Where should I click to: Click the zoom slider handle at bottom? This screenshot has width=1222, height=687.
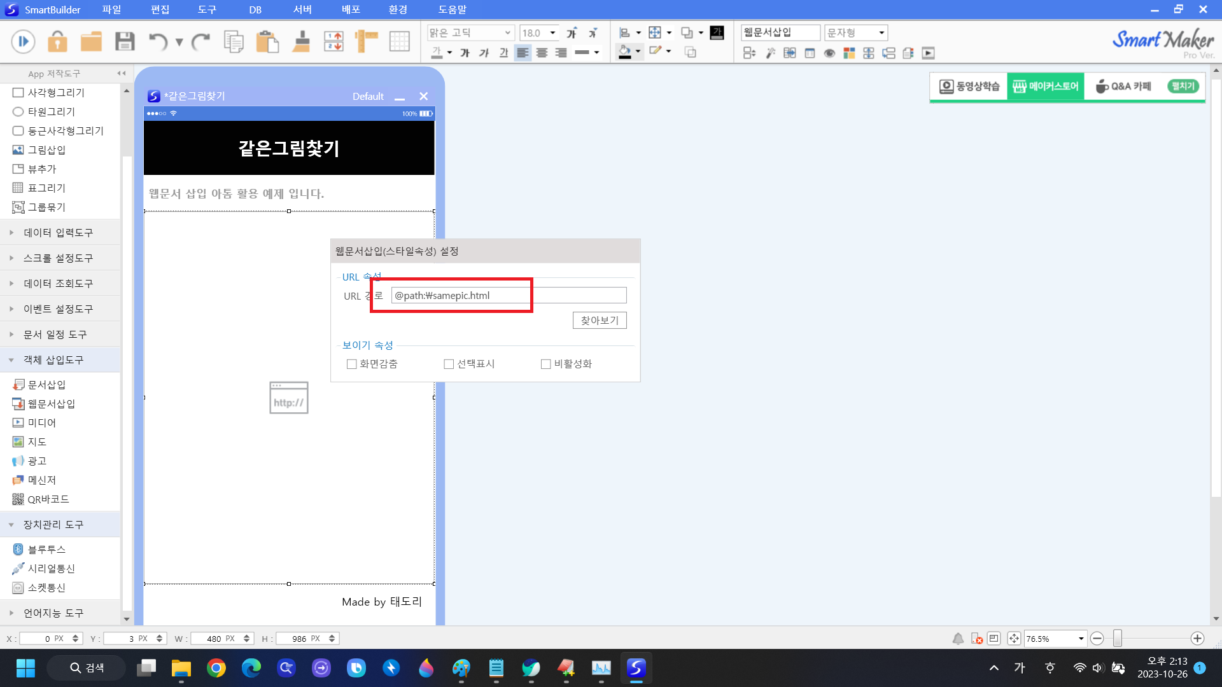click(x=1117, y=639)
